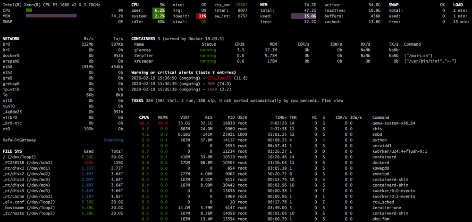The width and height of the screenshot is (472, 222).
Task: Select the _nt/cache (/dev/sdm1) filesystem row
Action: 63,196
